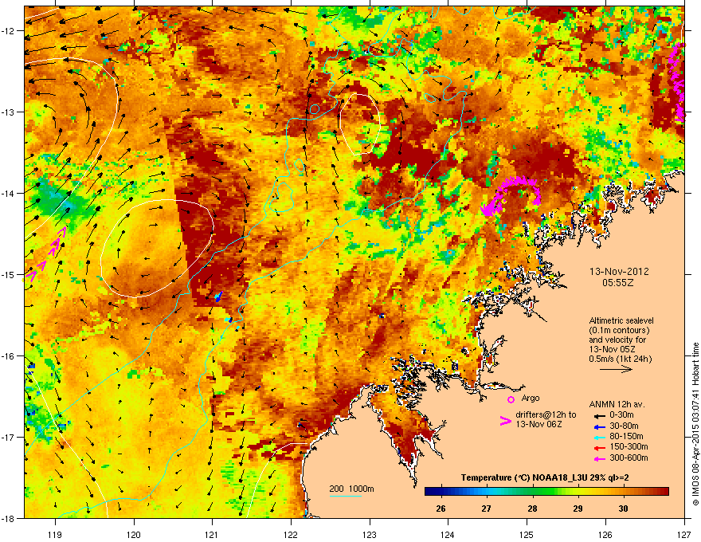Viewport: 701px width, 542px height.
Task: Click the IMOS copyright timestamp vertical text
Action: (x=695, y=424)
